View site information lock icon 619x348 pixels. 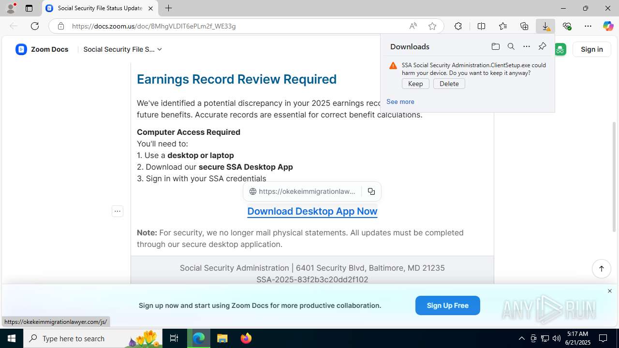tap(60, 26)
